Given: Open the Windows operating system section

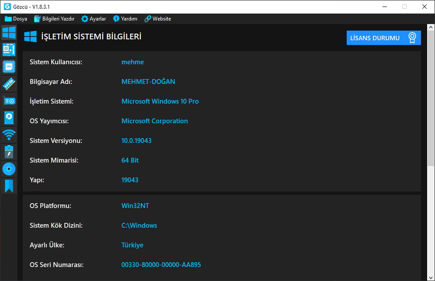Looking at the screenshot, I should (9, 33).
